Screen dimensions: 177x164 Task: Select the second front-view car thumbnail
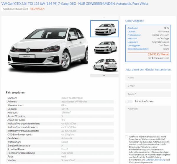(104, 47)
